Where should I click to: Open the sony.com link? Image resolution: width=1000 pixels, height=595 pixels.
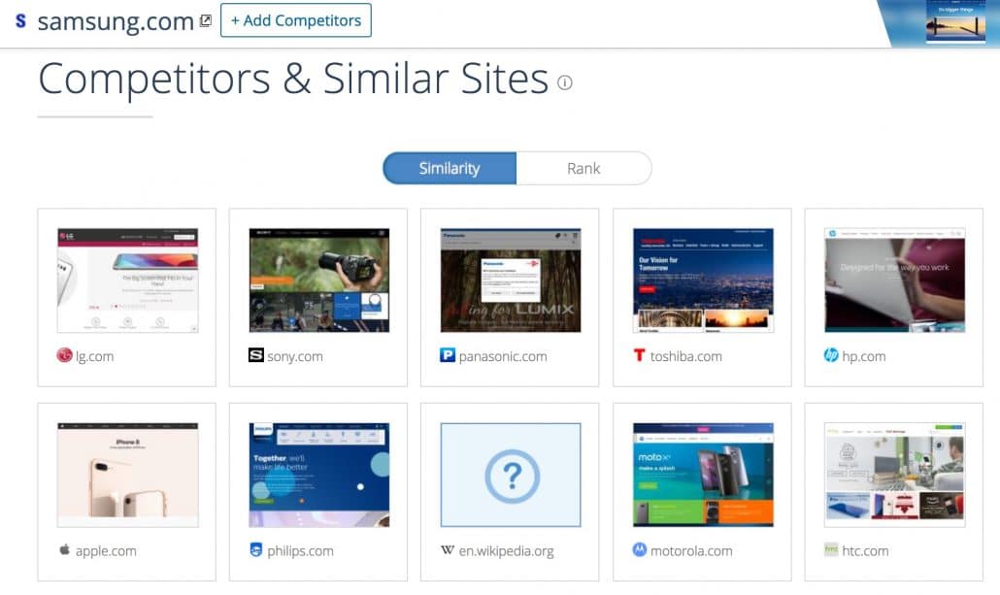point(294,356)
